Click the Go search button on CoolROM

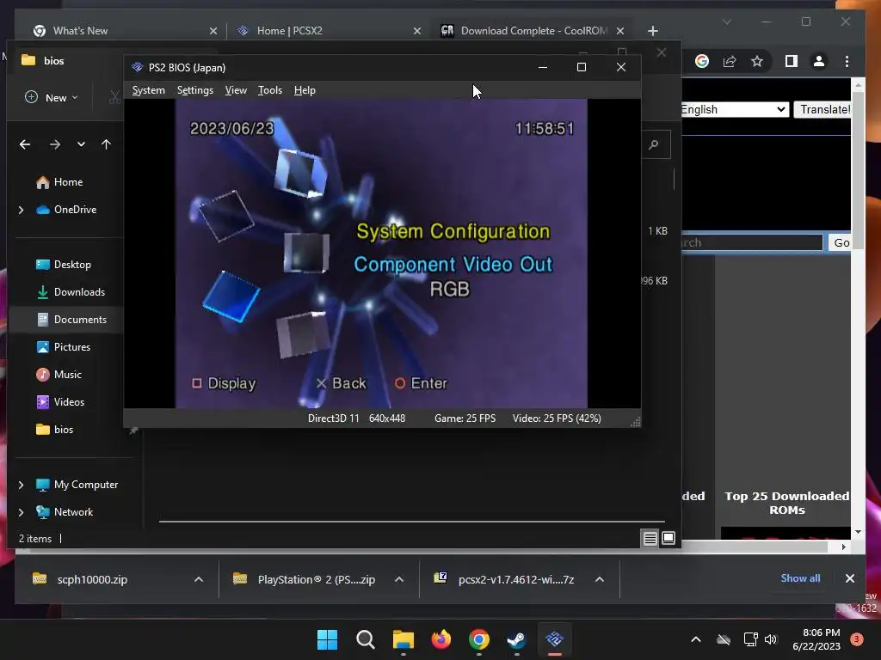[841, 242]
